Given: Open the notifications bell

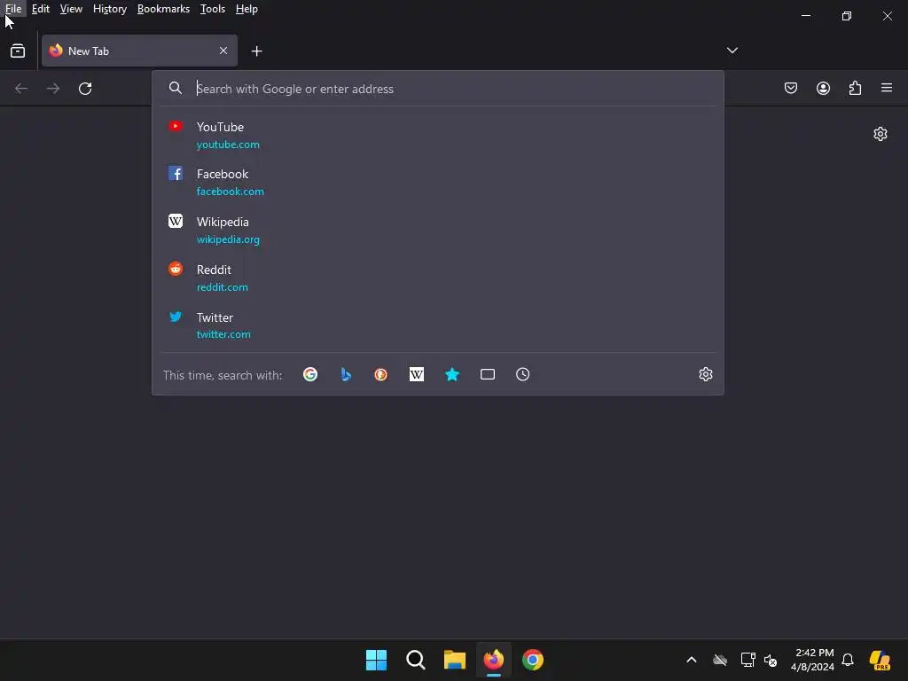Looking at the screenshot, I should click(848, 660).
